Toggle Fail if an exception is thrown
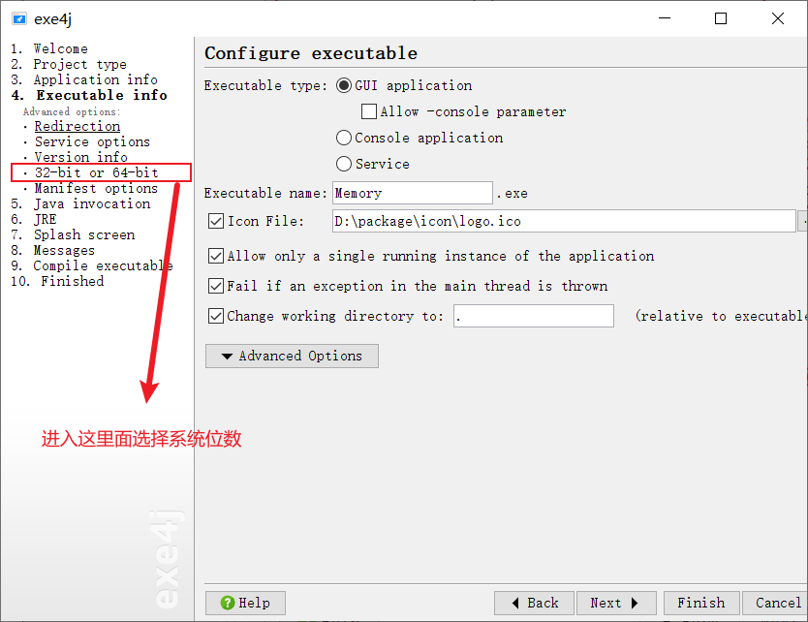 coord(216,286)
